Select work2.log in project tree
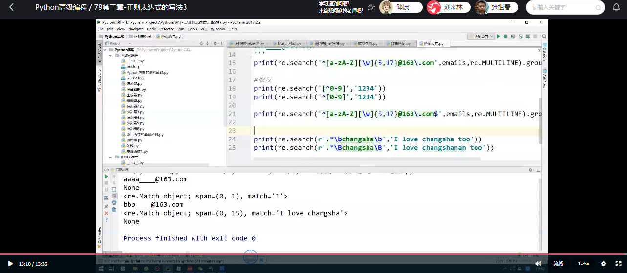 coord(131,78)
